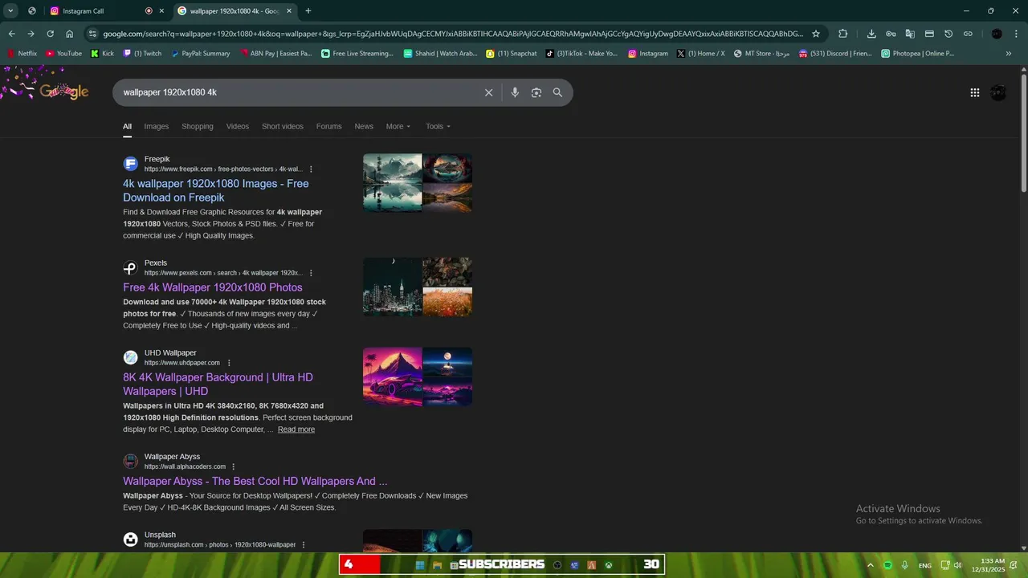Viewport: 1028px width, 578px height.
Task: Click the translate page icon
Action: pos(910,34)
